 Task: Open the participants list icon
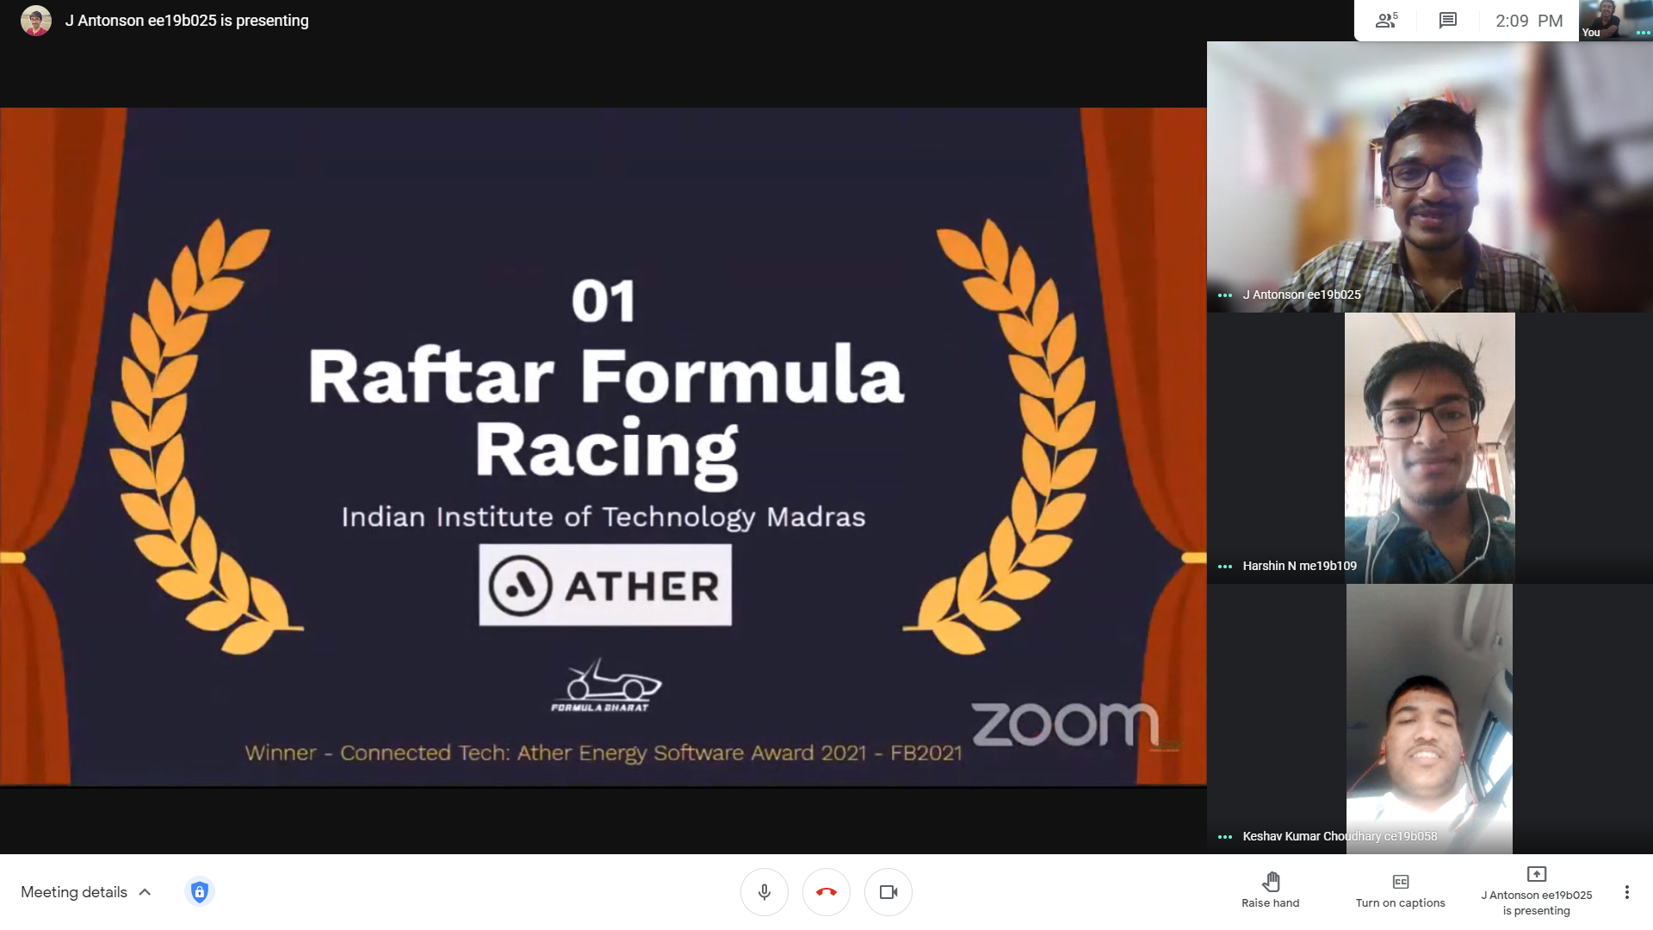coord(1386,21)
